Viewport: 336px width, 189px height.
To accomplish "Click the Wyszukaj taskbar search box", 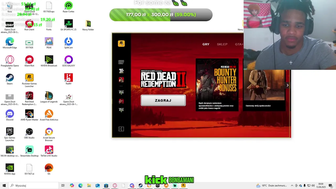I will click(34, 186).
